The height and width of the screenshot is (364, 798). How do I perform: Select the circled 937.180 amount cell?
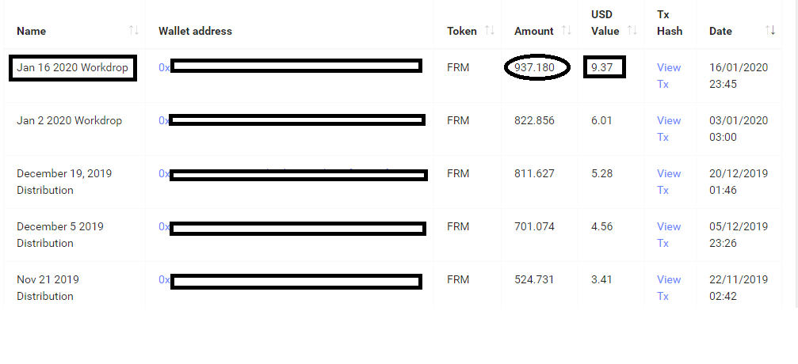point(537,67)
